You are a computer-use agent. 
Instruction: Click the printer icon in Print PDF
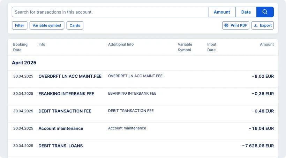[x=226, y=25]
